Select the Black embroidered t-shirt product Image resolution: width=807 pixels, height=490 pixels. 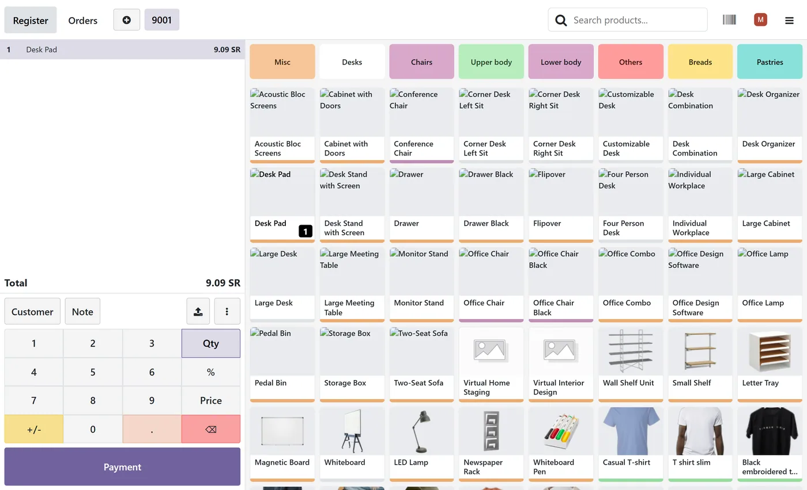tap(770, 443)
